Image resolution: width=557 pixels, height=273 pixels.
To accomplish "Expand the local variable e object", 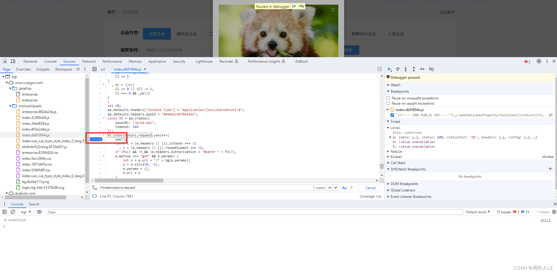I will (x=390, y=137).
